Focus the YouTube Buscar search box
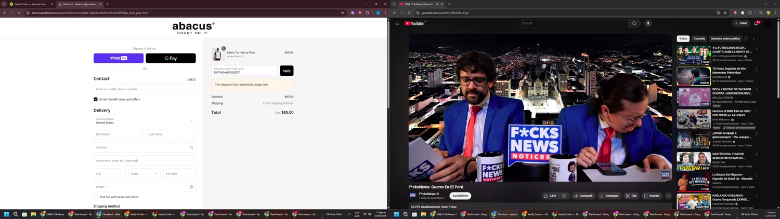The width and height of the screenshot is (780, 219). (573, 23)
